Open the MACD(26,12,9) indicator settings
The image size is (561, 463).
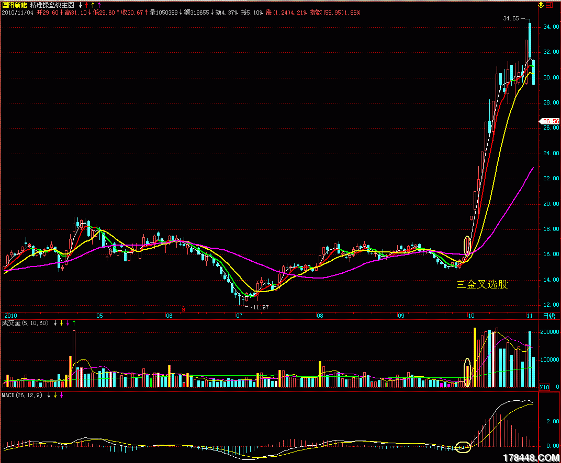[22, 395]
